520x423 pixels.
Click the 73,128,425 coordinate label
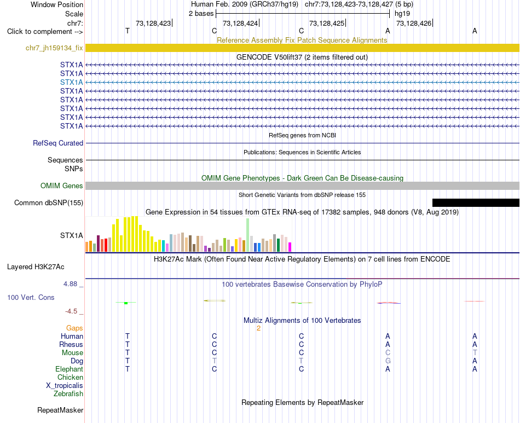[x=327, y=23]
